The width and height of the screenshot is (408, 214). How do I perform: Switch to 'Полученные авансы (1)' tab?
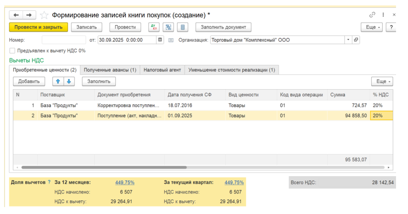point(110,70)
